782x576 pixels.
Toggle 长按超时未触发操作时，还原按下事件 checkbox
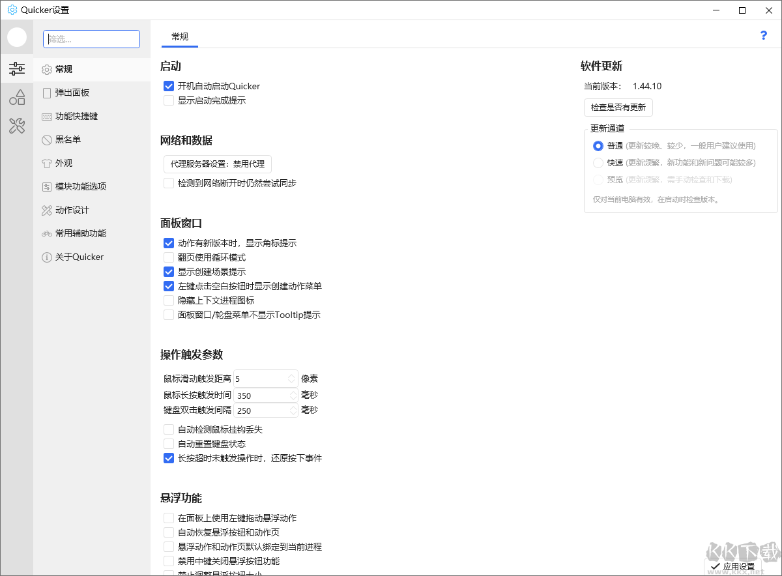169,458
